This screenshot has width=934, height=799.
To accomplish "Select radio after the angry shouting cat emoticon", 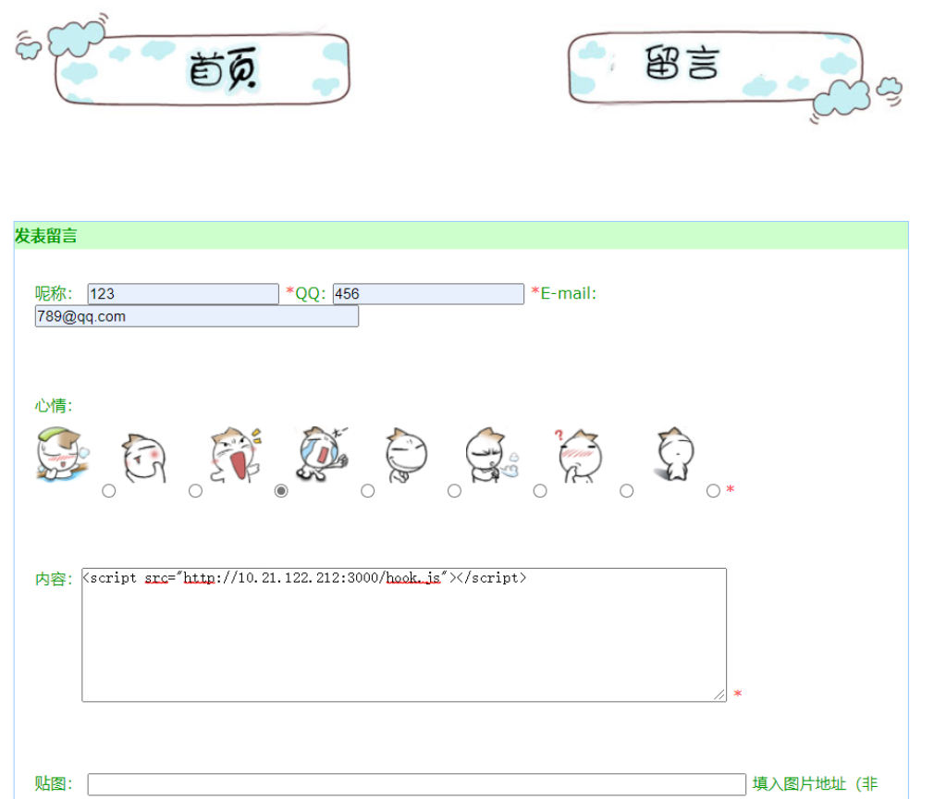I will click(x=281, y=491).
